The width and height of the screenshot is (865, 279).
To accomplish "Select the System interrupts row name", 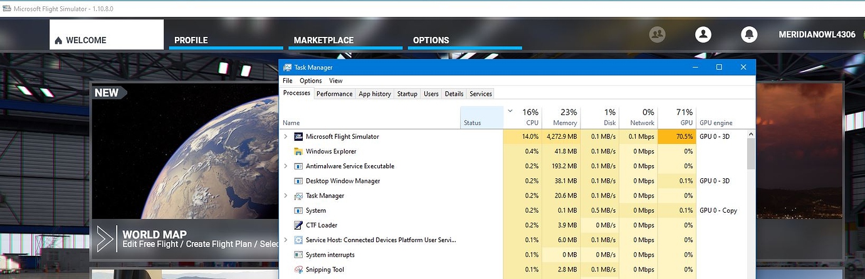I will point(330,255).
